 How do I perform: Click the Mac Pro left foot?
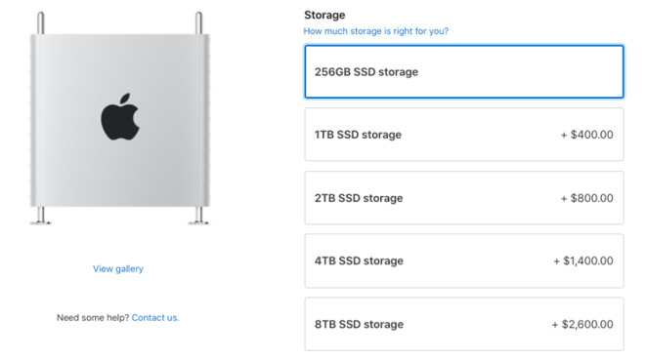tap(41, 216)
